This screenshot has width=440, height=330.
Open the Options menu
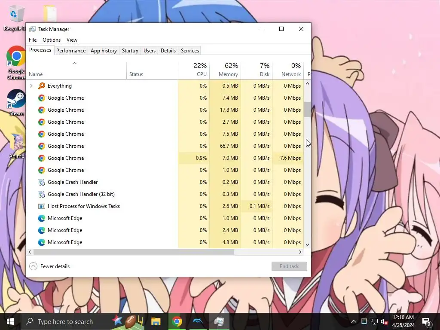[x=52, y=40]
